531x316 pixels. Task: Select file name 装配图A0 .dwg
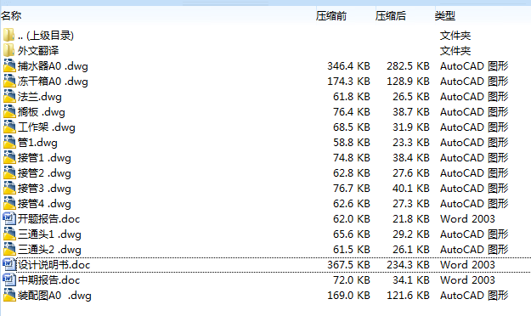point(54,296)
